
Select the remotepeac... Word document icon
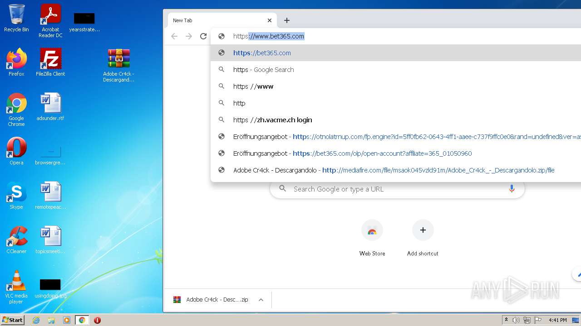[x=50, y=196]
